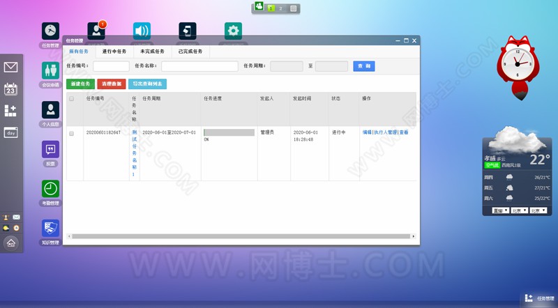Click the 管理员 initiator cell
The width and height of the screenshot is (558, 308).
[267, 132]
